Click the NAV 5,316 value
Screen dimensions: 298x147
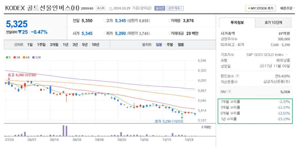click(x=285, y=92)
